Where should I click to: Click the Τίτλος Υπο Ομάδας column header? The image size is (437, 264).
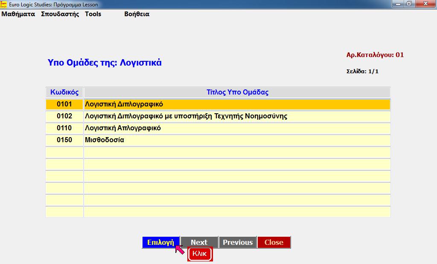click(237, 92)
